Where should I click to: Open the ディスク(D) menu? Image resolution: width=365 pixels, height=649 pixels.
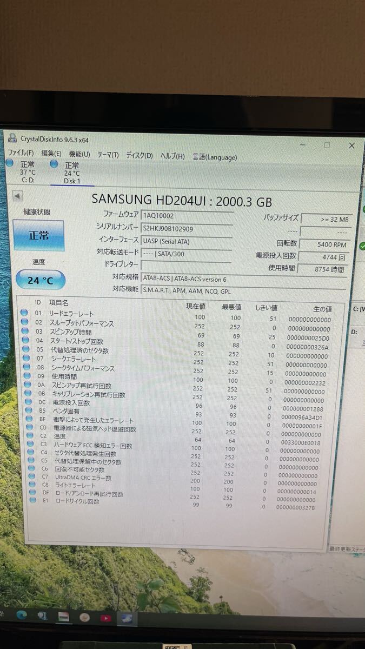(x=140, y=155)
